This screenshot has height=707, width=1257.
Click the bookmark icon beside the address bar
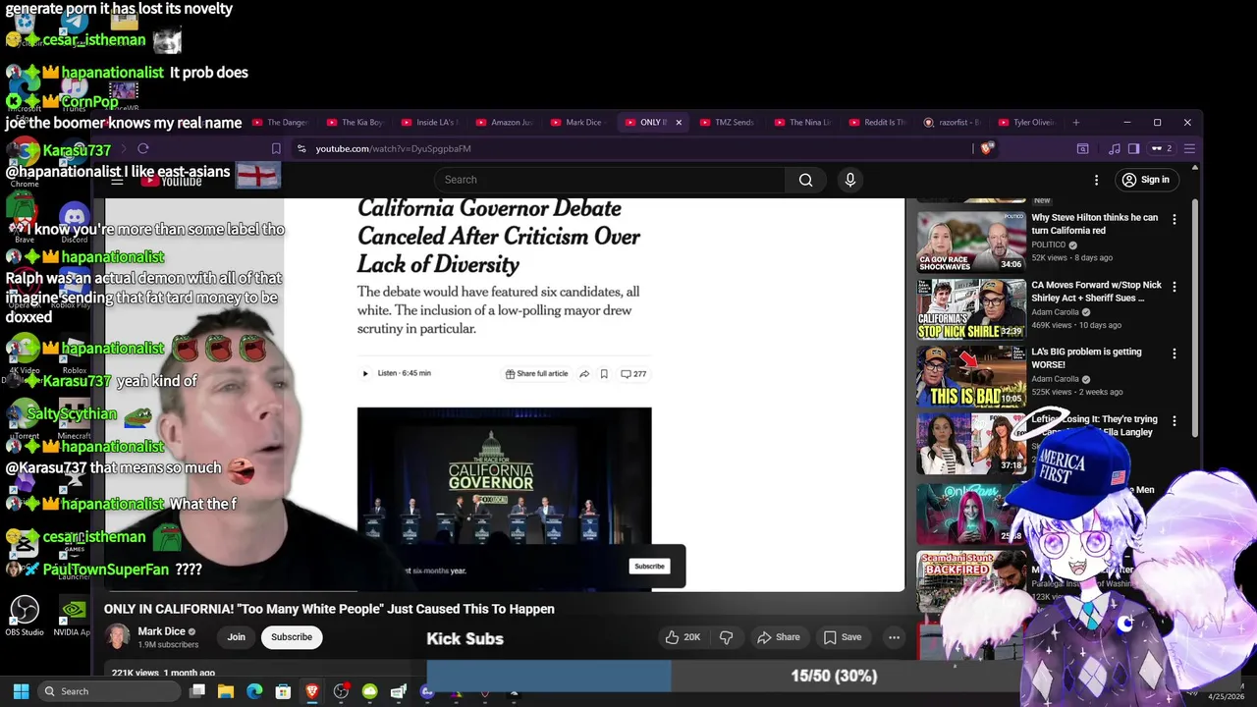276,148
